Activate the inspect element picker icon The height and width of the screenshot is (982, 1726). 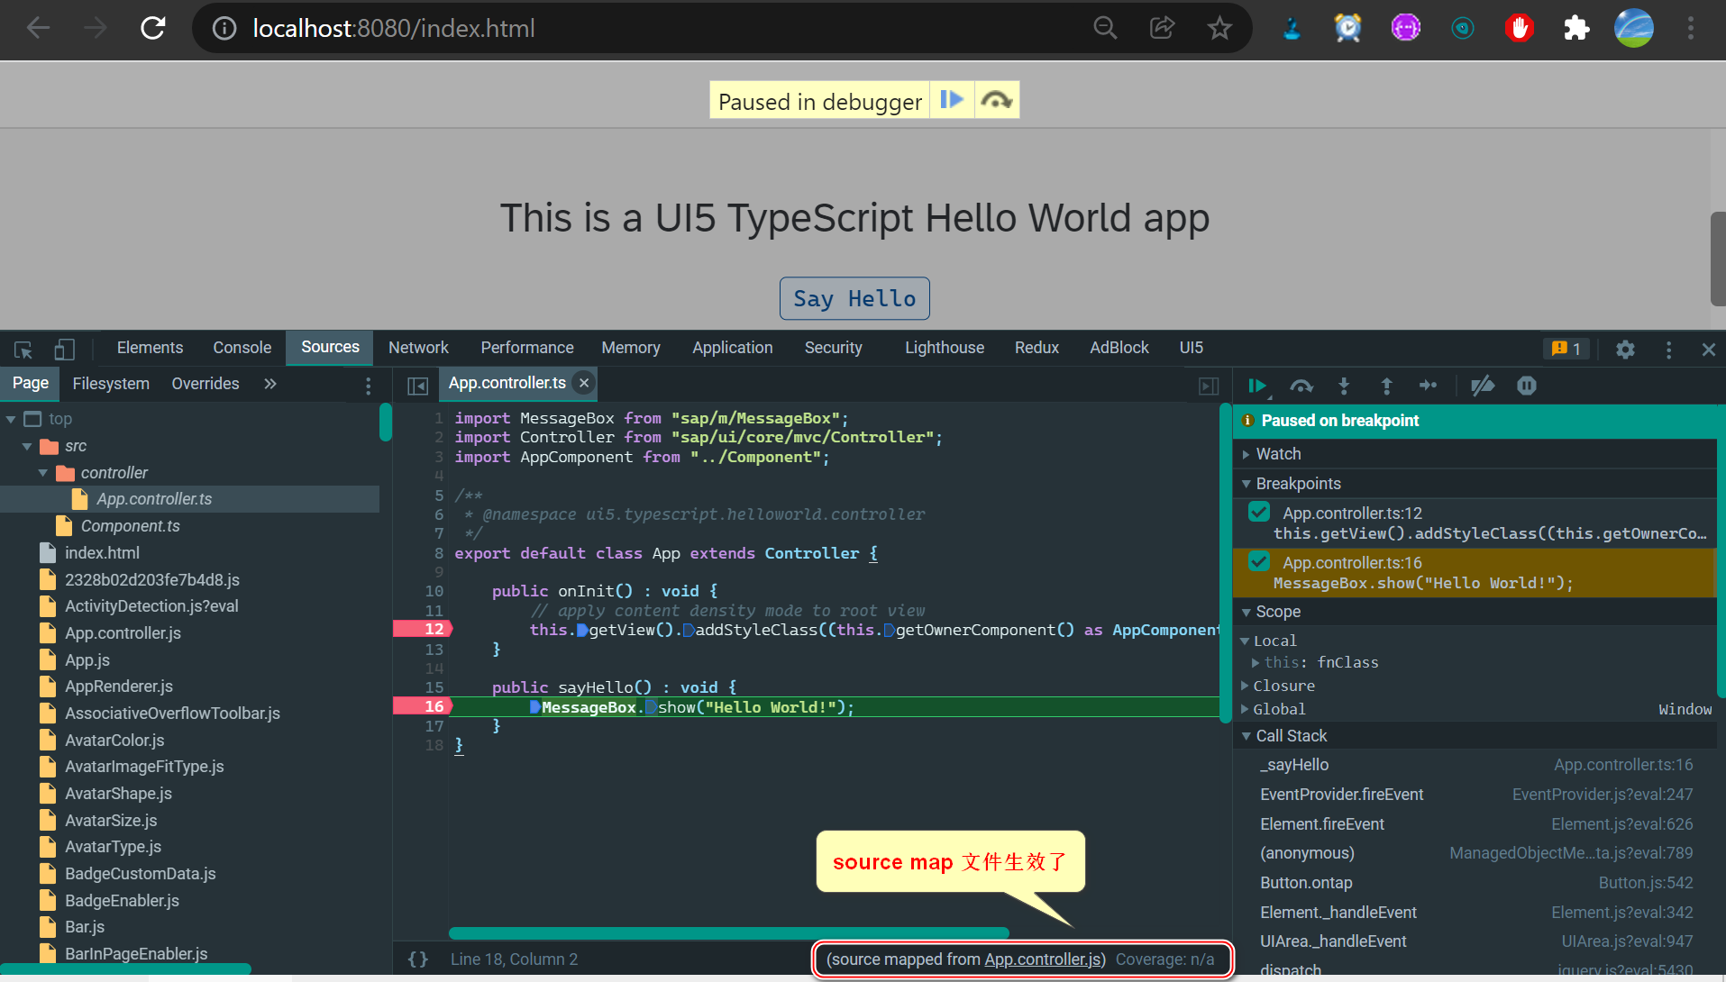coord(23,349)
